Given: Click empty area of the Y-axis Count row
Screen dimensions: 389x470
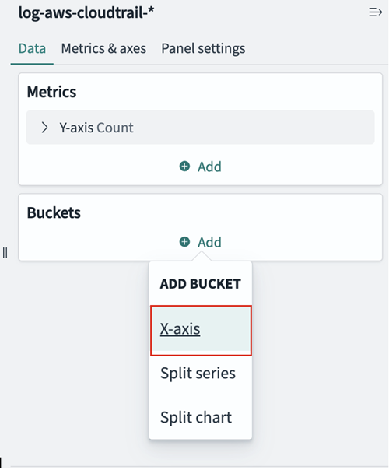Looking at the screenshot, I should click(252, 128).
